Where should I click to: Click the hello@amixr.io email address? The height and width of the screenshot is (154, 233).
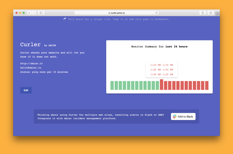tap(31, 68)
